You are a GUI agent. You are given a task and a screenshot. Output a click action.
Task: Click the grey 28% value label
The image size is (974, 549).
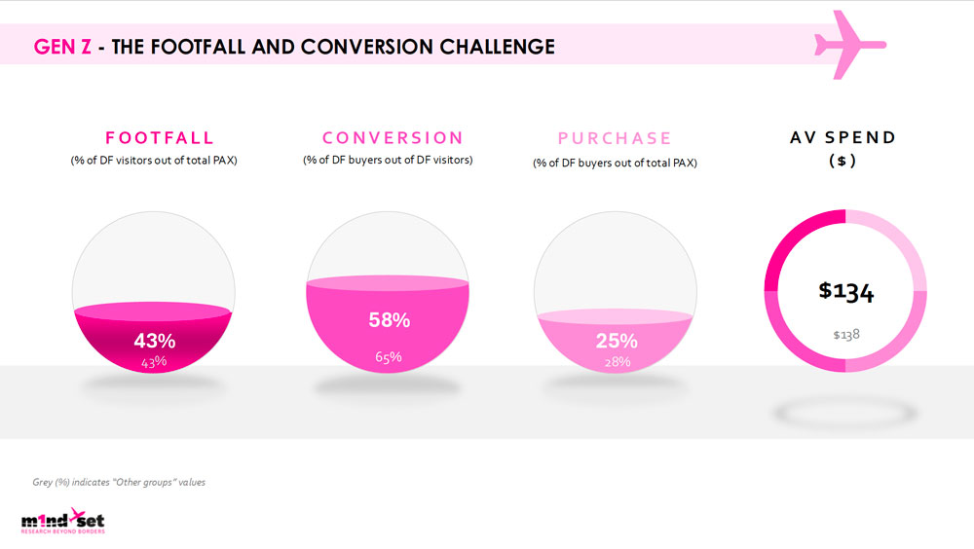point(618,361)
